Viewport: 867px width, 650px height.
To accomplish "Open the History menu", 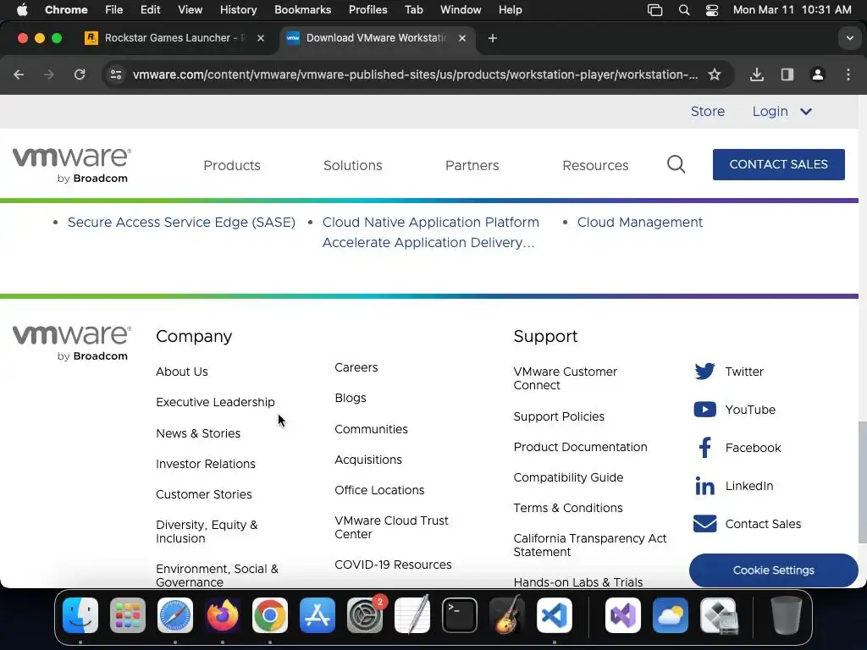I will click(238, 10).
